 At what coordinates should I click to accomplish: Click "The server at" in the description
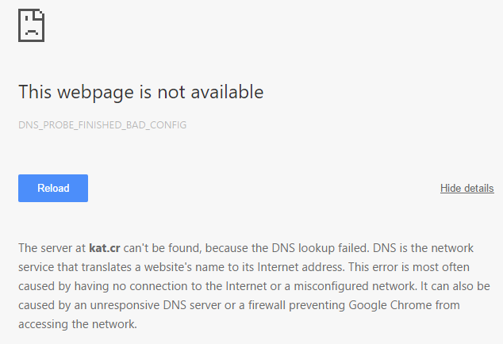pos(52,247)
